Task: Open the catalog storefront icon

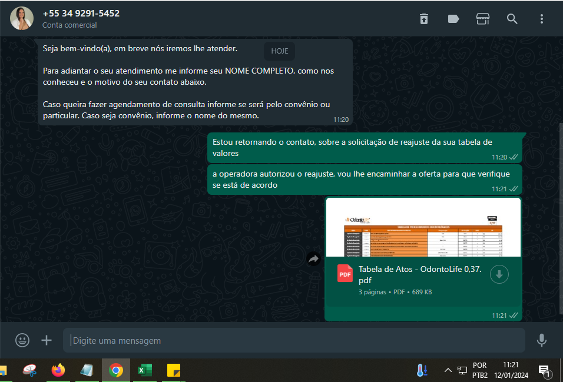Action: 483,19
